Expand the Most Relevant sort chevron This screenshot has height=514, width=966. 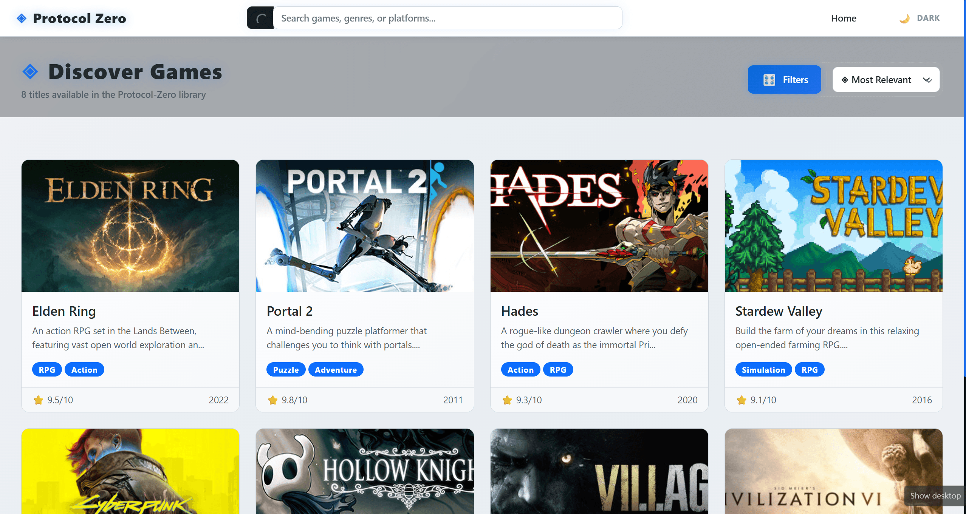coord(927,80)
